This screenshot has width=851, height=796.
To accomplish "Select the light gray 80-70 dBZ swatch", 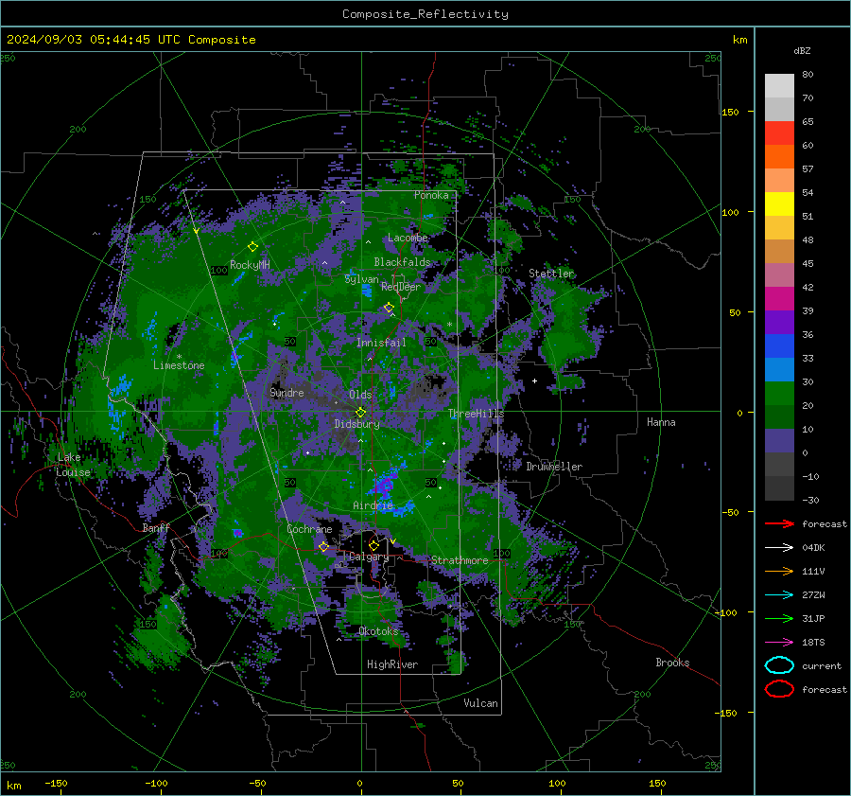I will tap(779, 86).
